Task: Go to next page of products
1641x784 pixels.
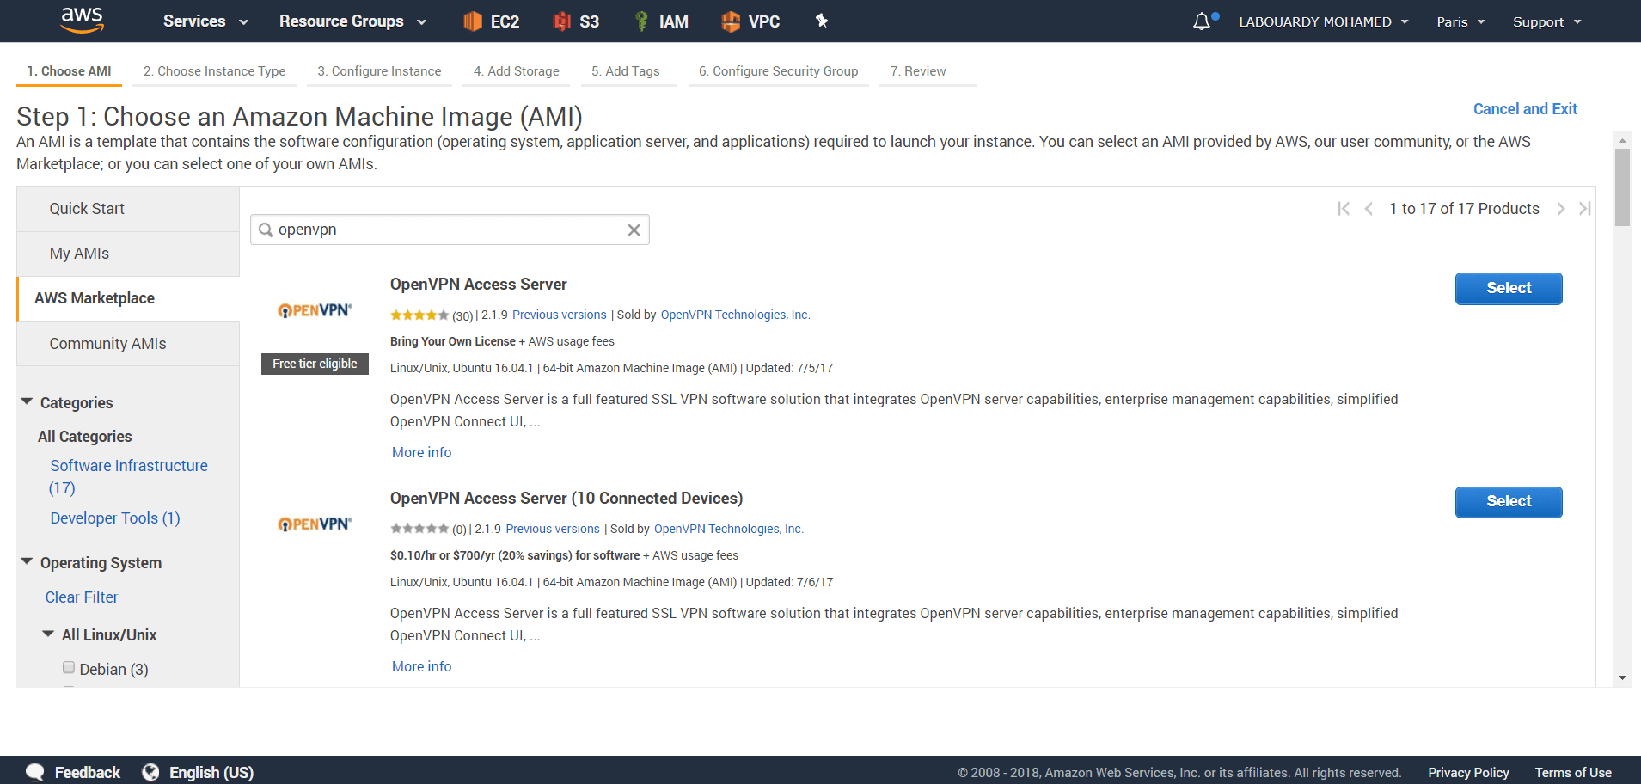Action: (x=1561, y=209)
